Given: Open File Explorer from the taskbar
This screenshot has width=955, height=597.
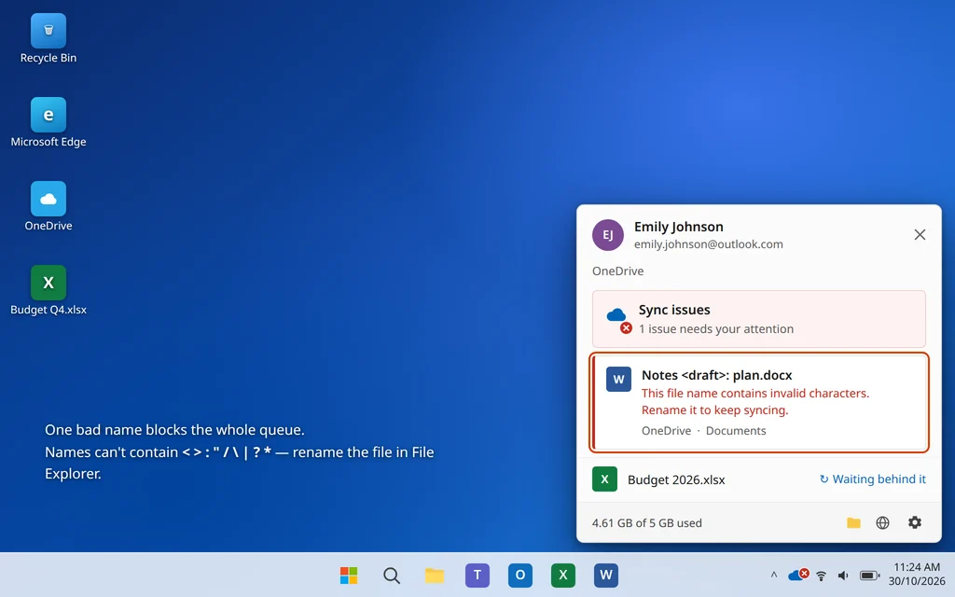Looking at the screenshot, I should (x=435, y=575).
